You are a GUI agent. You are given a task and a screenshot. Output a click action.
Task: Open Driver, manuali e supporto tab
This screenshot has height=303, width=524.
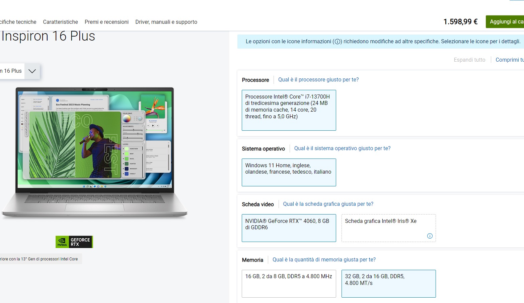click(166, 22)
